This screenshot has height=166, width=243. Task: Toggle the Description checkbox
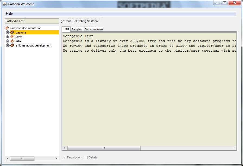coord(64,157)
